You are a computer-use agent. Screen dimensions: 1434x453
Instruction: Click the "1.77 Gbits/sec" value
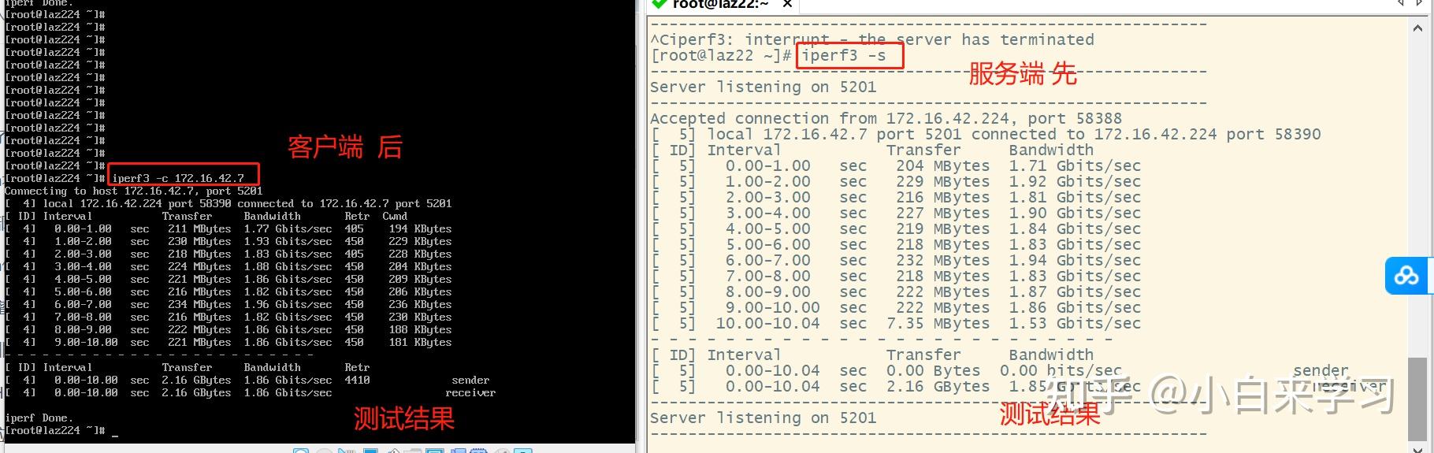pos(288,228)
